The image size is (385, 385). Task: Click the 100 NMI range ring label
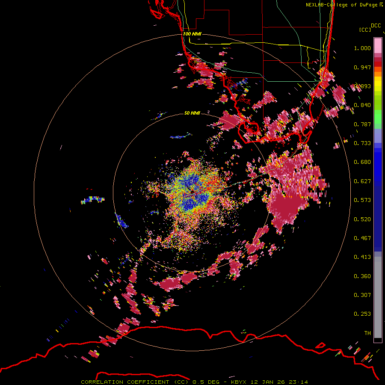(192, 34)
